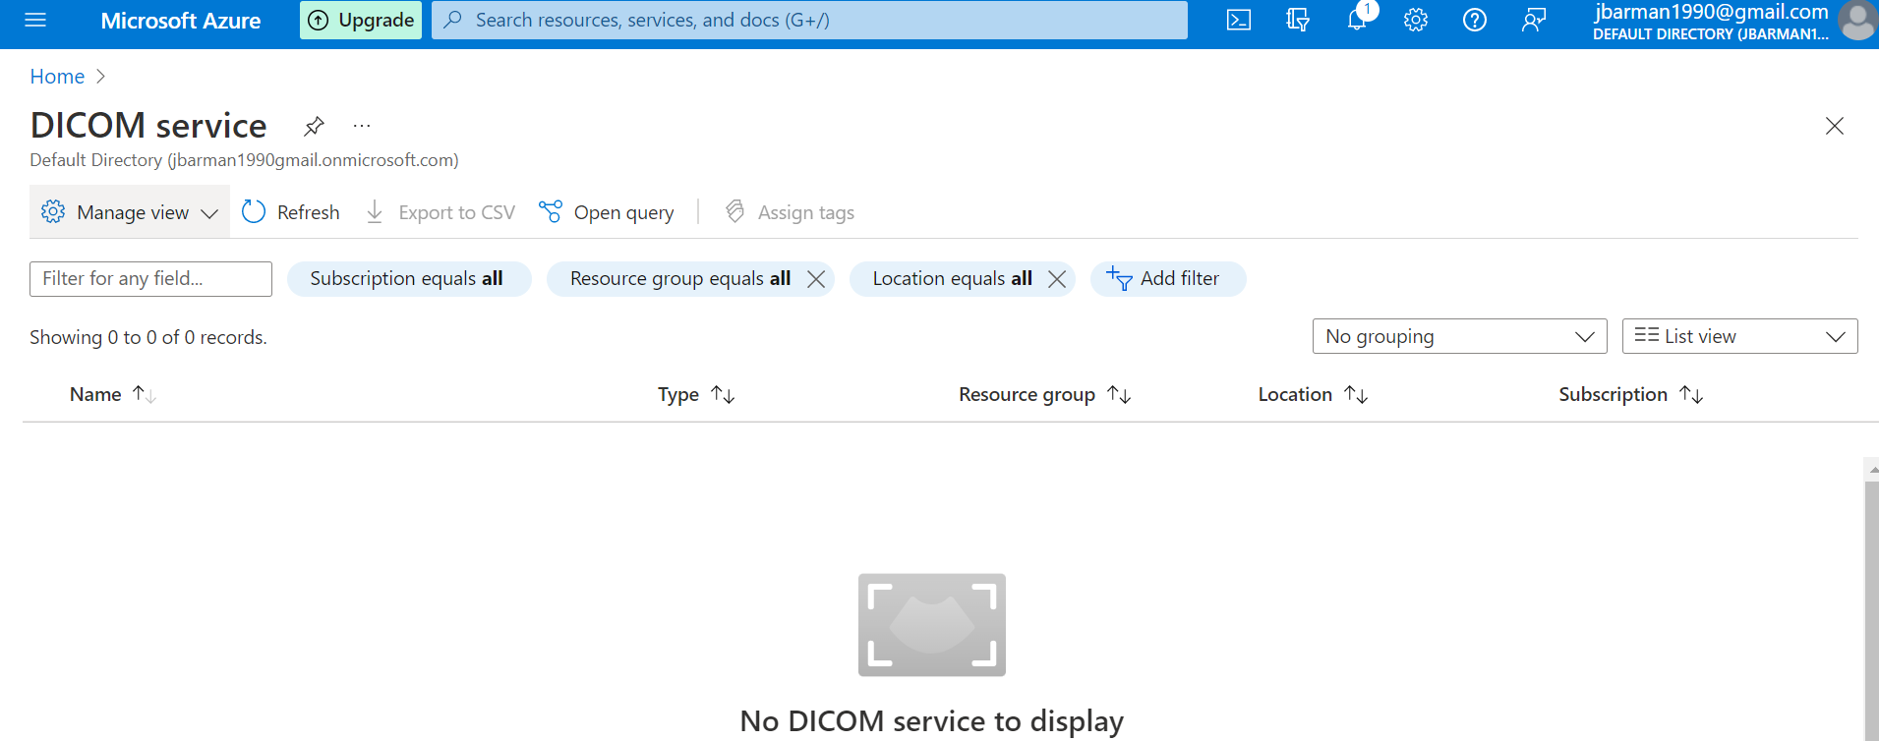Open the Feedback icon

pyautogui.click(x=1534, y=20)
